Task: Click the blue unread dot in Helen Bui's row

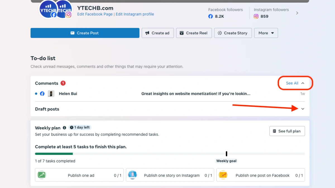Action: [x=36, y=94]
